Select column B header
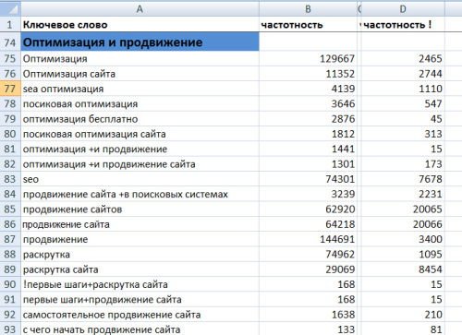Viewport: 462px width, 335px height. tap(308, 9)
